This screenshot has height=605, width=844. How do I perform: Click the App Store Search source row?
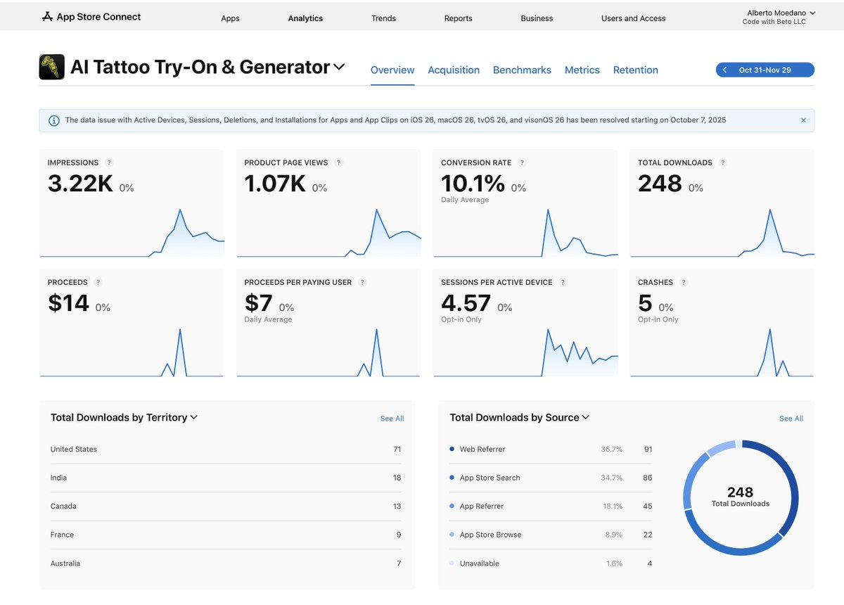(551, 478)
